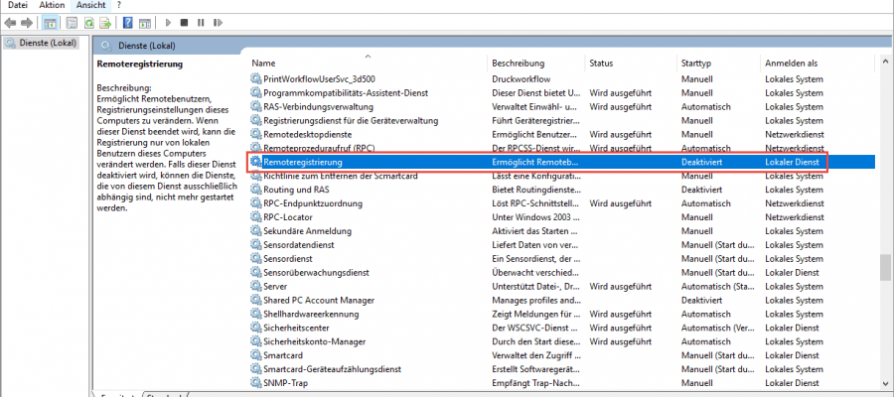Click the Back arrow in the toolbar
894x397 pixels.
[11, 22]
